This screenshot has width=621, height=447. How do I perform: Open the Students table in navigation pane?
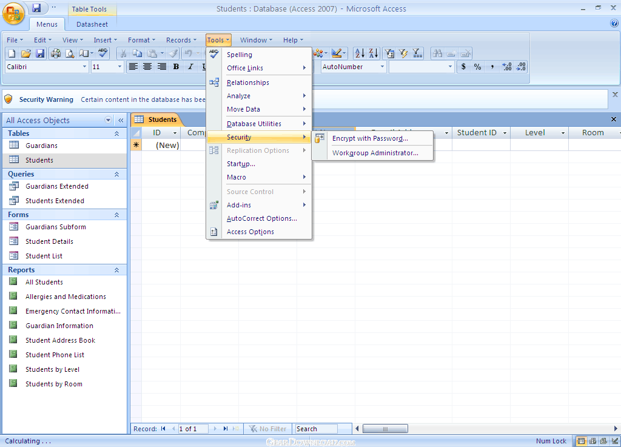[x=64, y=160]
